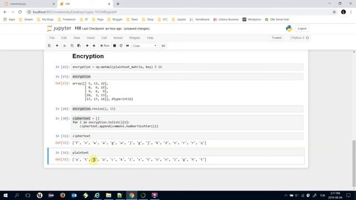Open the File menu
The image size is (356, 200).
tap(52, 38)
